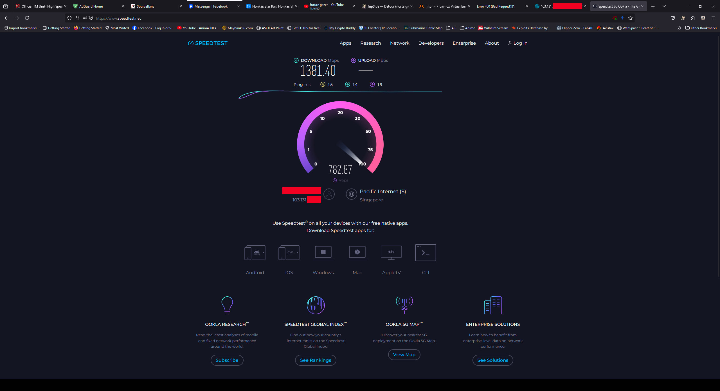Screen dimensions: 720x391
Task: Open the Network navigation menu
Action: 400,43
